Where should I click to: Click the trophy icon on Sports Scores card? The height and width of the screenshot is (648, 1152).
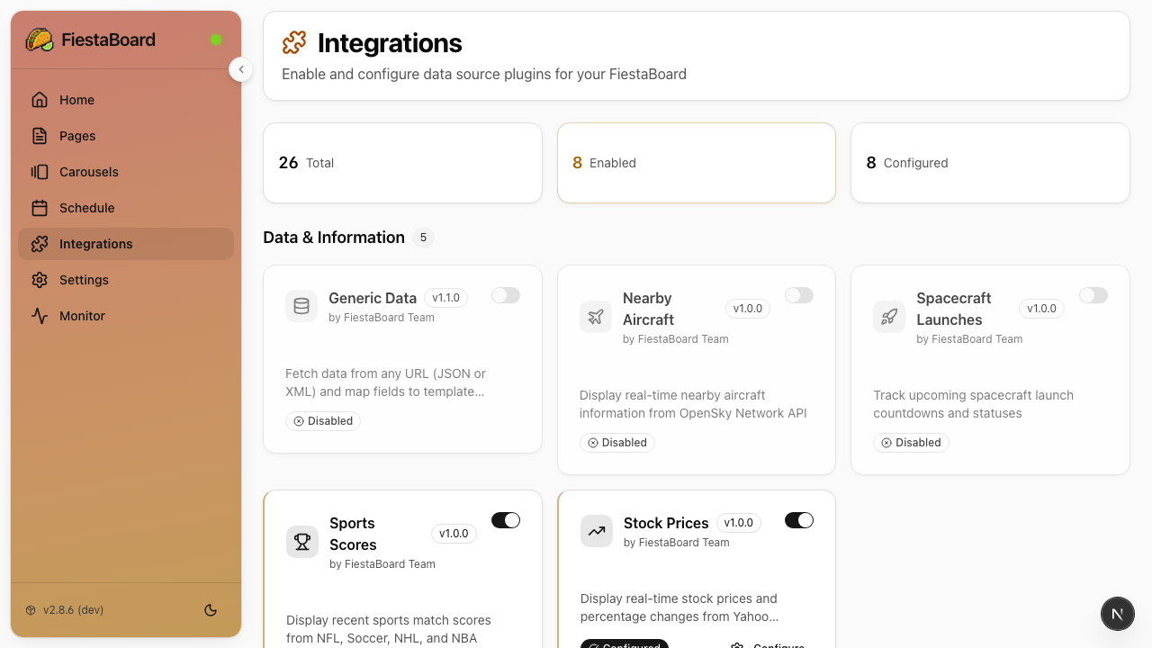point(301,542)
